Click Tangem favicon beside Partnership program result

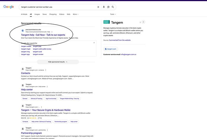pos(23,129)
